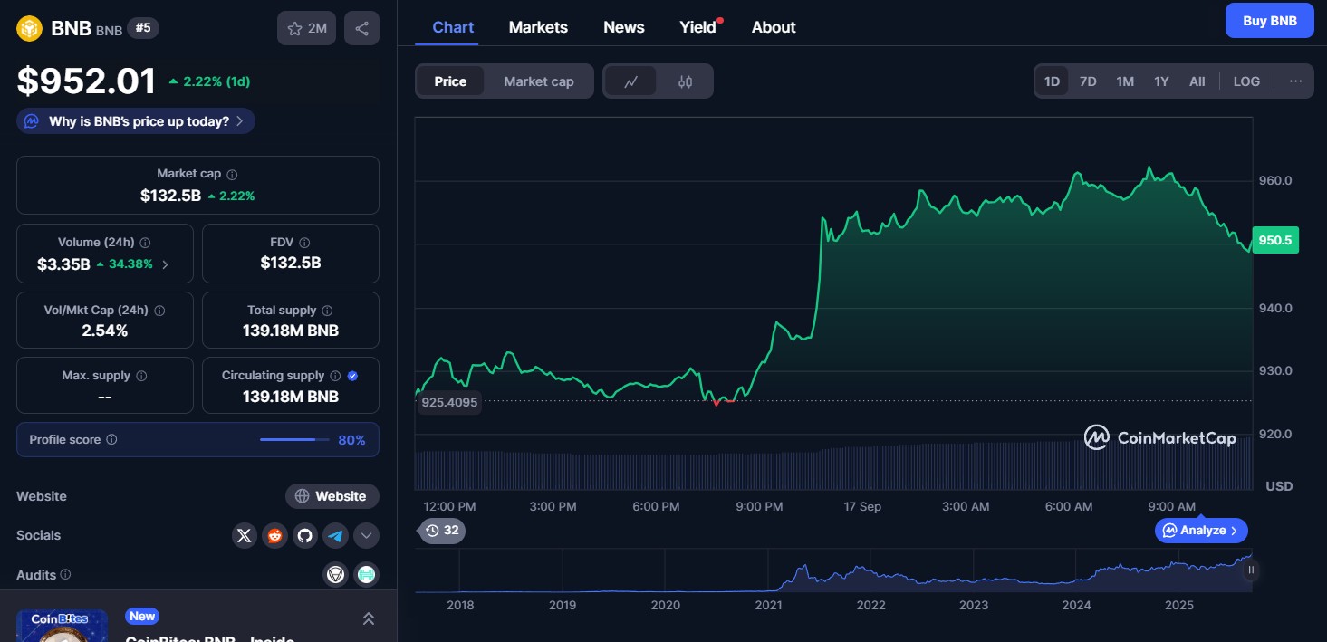Click the info icon beside Volume (24h)
The height and width of the screenshot is (642, 1327).
pos(145,243)
